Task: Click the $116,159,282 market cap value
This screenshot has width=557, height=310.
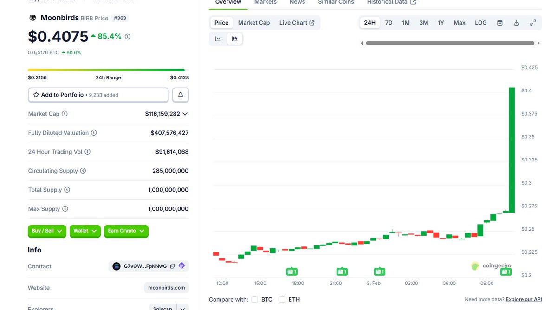Action: pos(162,114)
